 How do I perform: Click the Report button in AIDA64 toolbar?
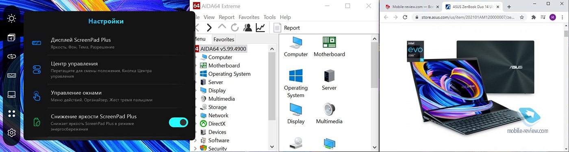point(287,28)
